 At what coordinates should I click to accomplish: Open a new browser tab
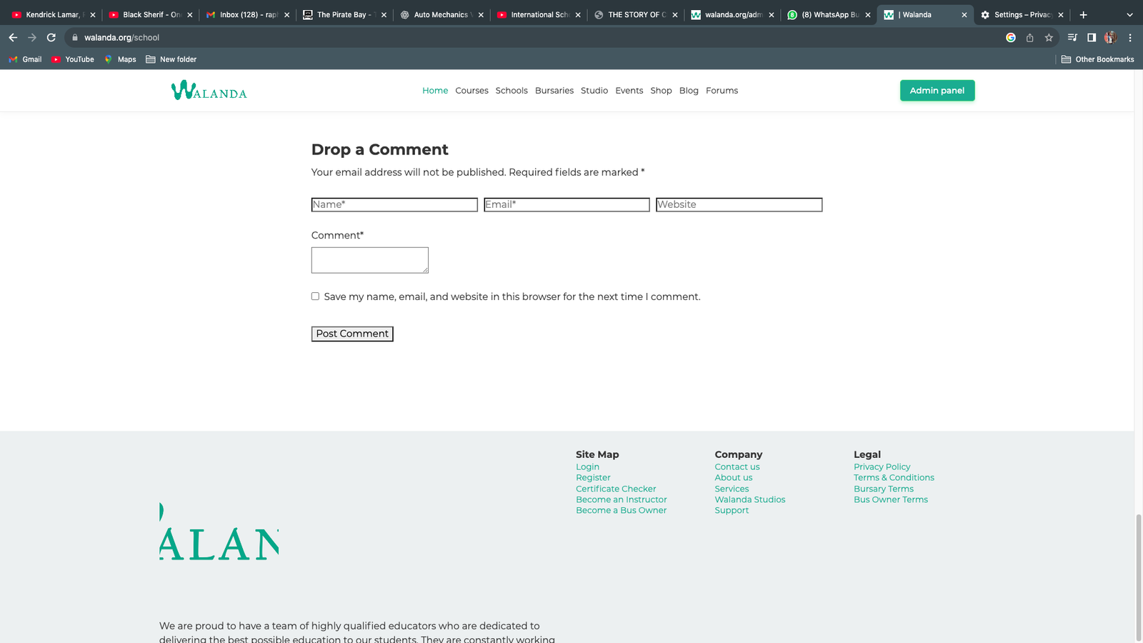pos(1083,14)
